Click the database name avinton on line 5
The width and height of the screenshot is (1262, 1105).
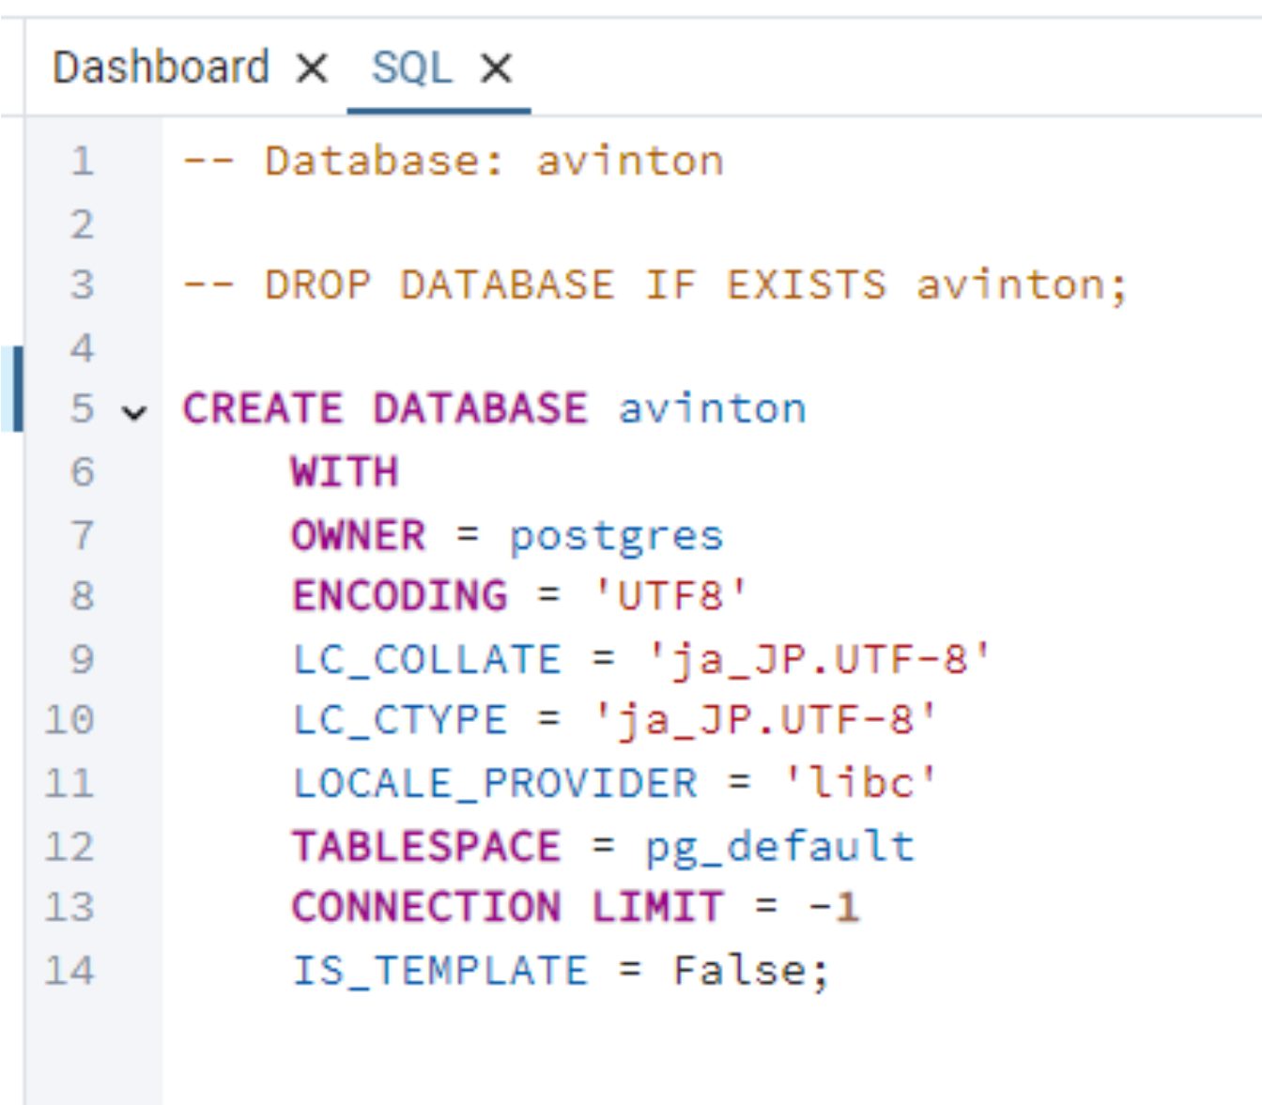[712, 409]
